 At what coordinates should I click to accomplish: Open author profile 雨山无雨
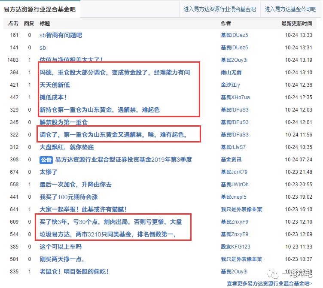231,73
